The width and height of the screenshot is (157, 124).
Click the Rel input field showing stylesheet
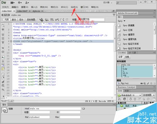40,117
